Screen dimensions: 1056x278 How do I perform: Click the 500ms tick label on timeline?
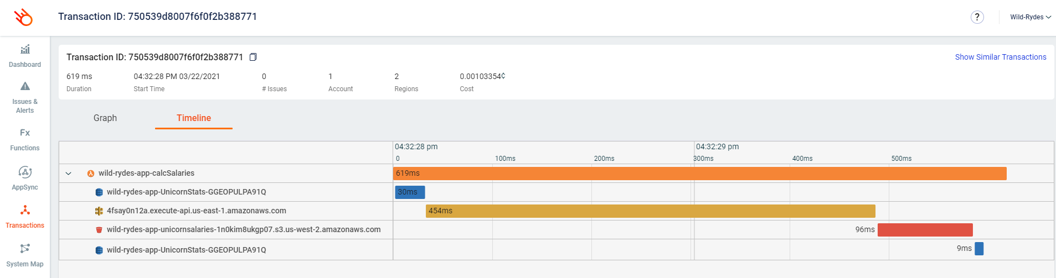[x=902, y=159]
